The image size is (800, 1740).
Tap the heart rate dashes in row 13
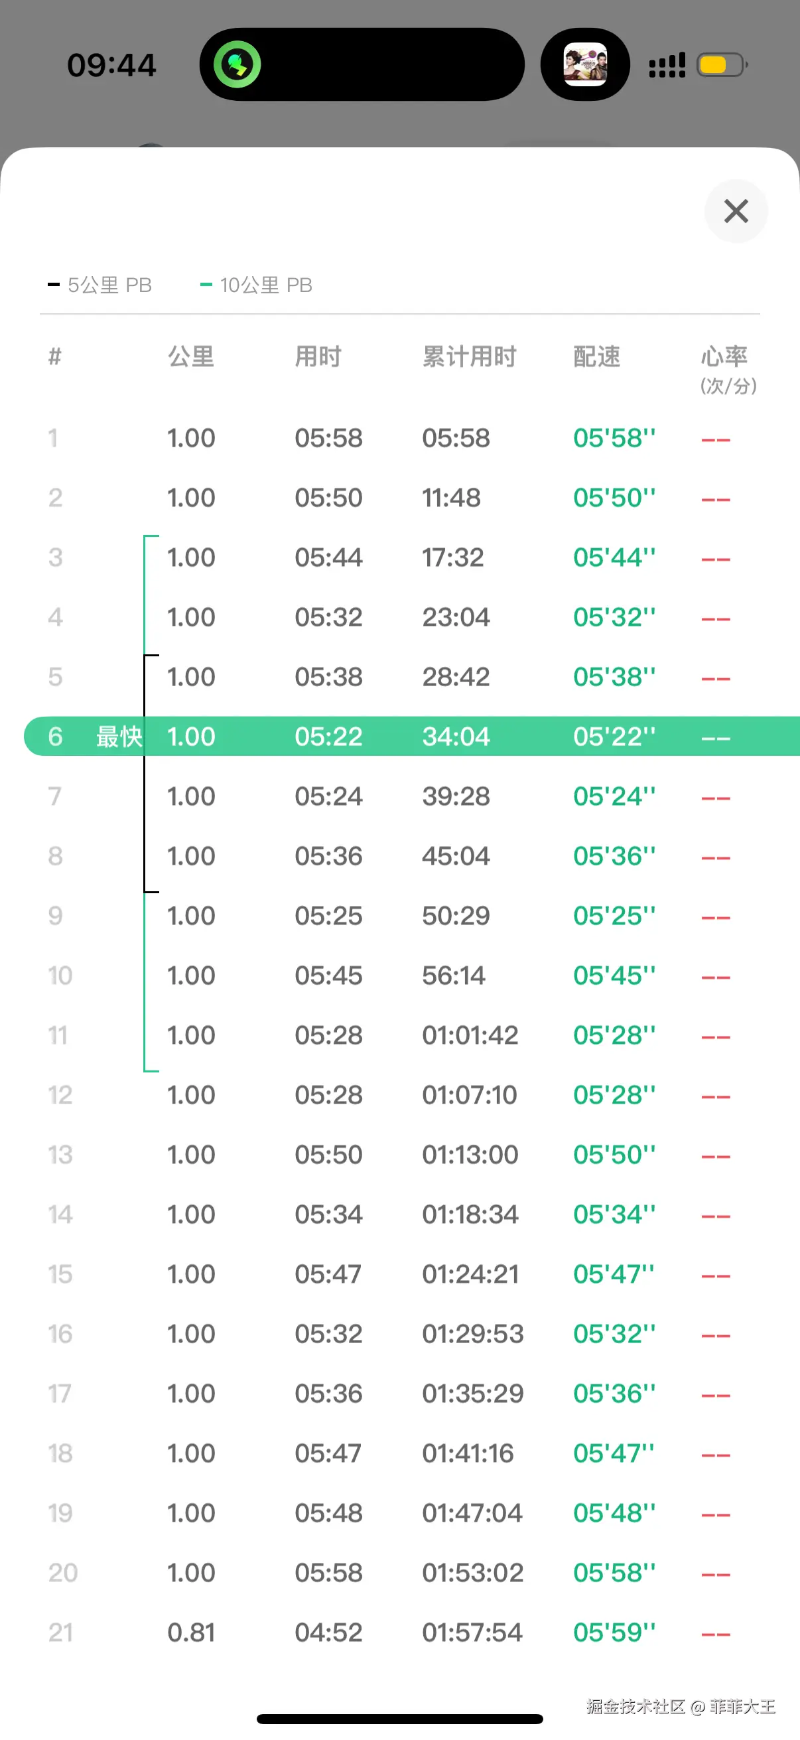(716, 1156)
